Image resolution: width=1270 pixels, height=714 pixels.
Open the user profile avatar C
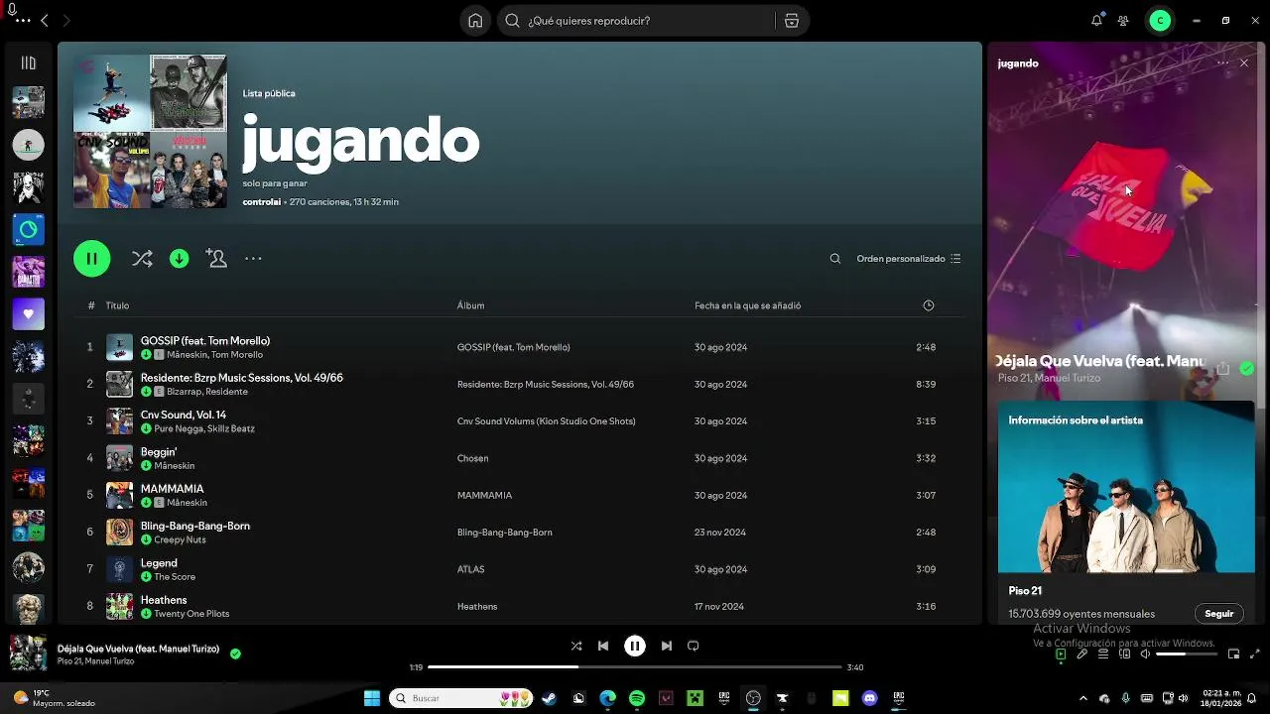[x=1160, y=21]
